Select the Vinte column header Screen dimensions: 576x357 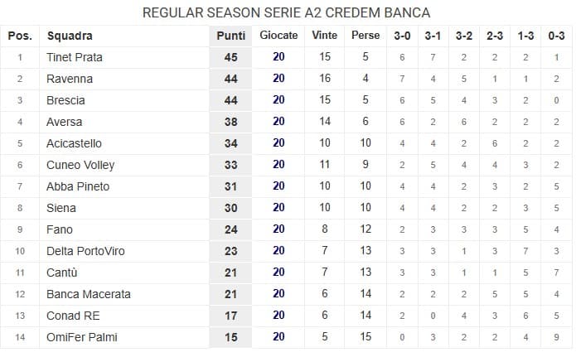[324, 36]
